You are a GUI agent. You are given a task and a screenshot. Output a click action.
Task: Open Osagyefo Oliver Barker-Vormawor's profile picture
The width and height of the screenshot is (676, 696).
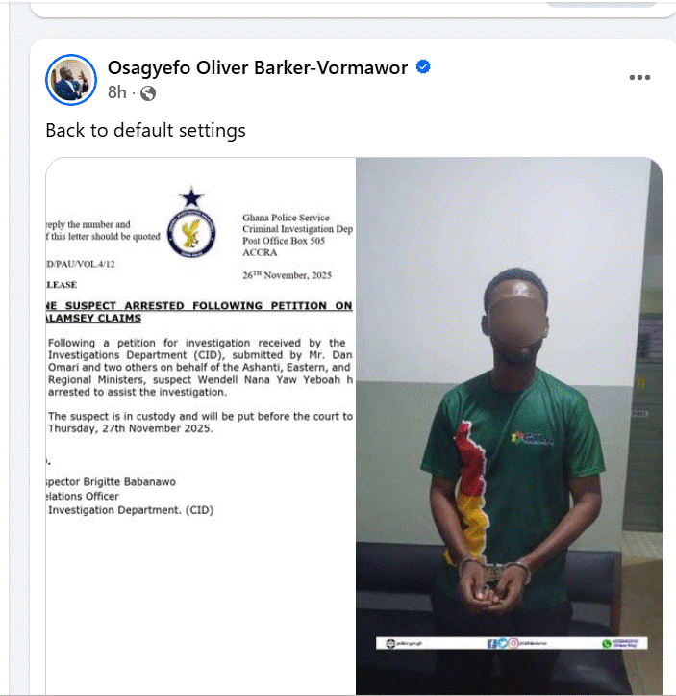point(71,80)
